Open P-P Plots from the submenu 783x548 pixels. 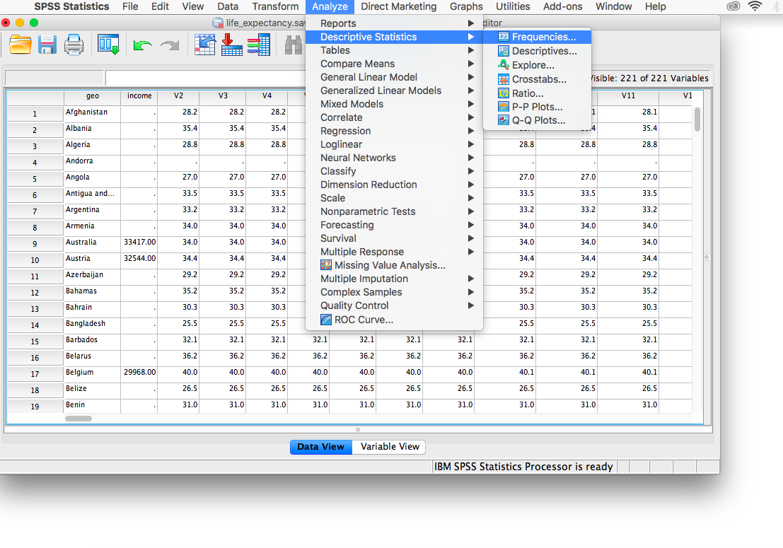pos(538,107)
